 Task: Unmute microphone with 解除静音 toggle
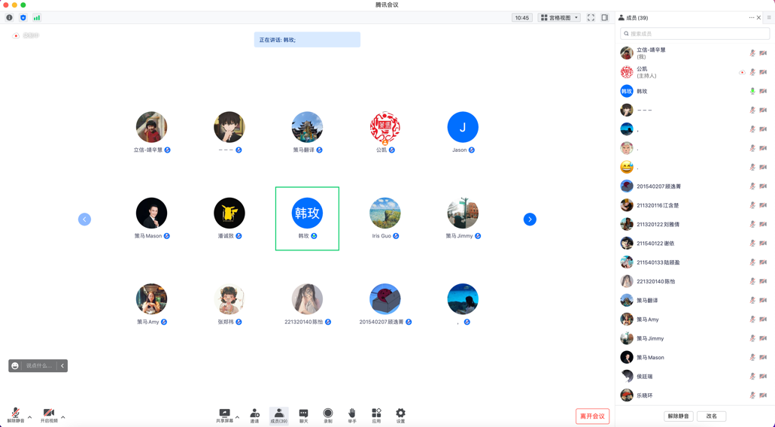point(15,415)
